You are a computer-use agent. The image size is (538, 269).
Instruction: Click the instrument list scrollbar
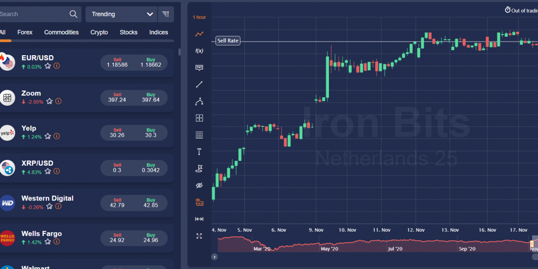tap(179, 52)
